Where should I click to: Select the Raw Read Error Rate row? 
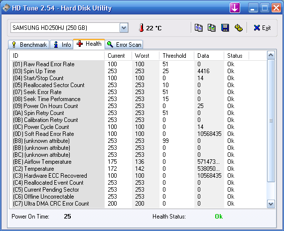(x=138, y=64)
